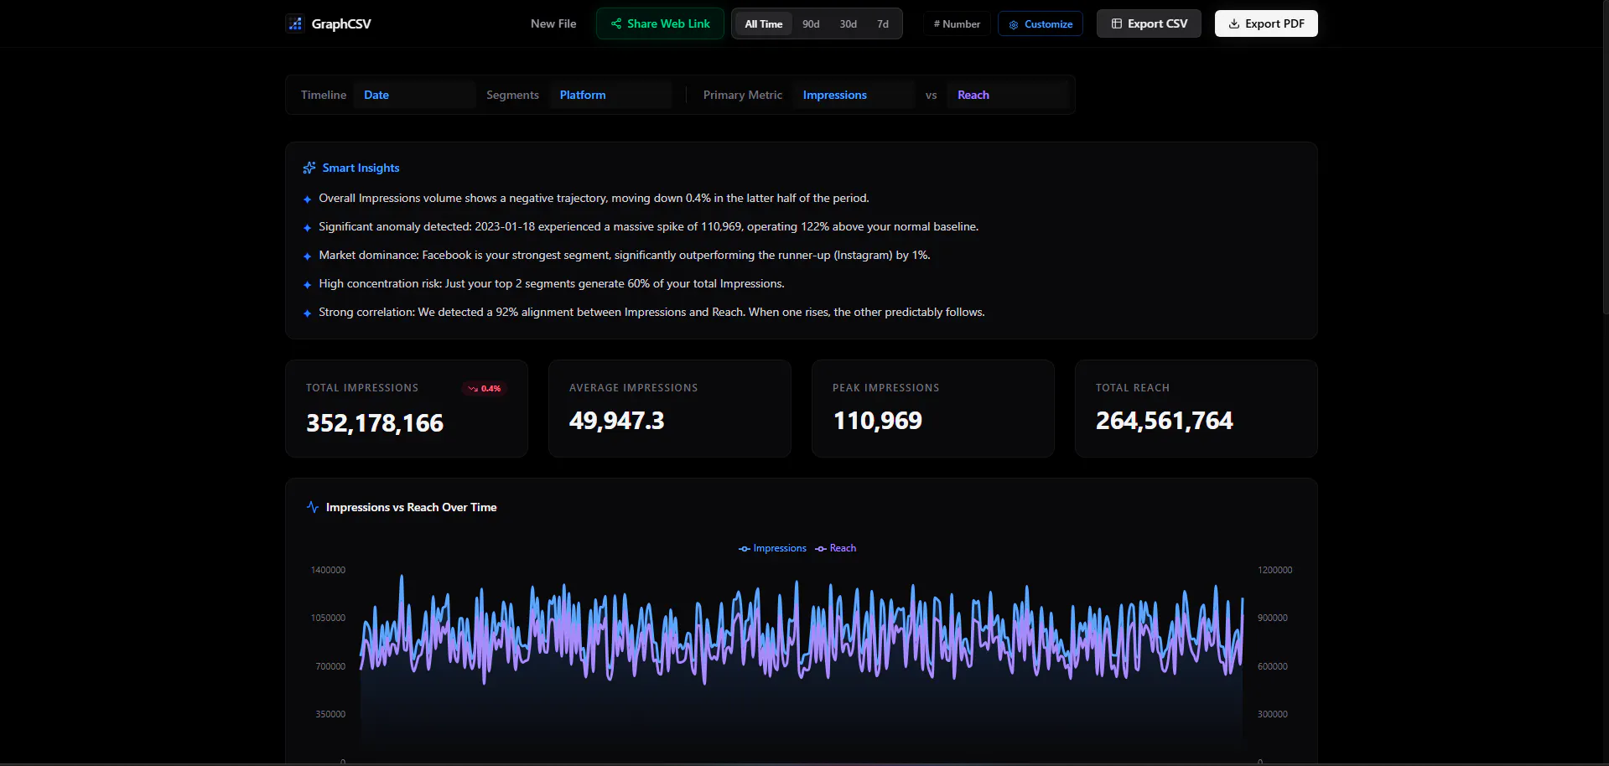Open the Smart Insights sparkle icon

coord(309,168)
